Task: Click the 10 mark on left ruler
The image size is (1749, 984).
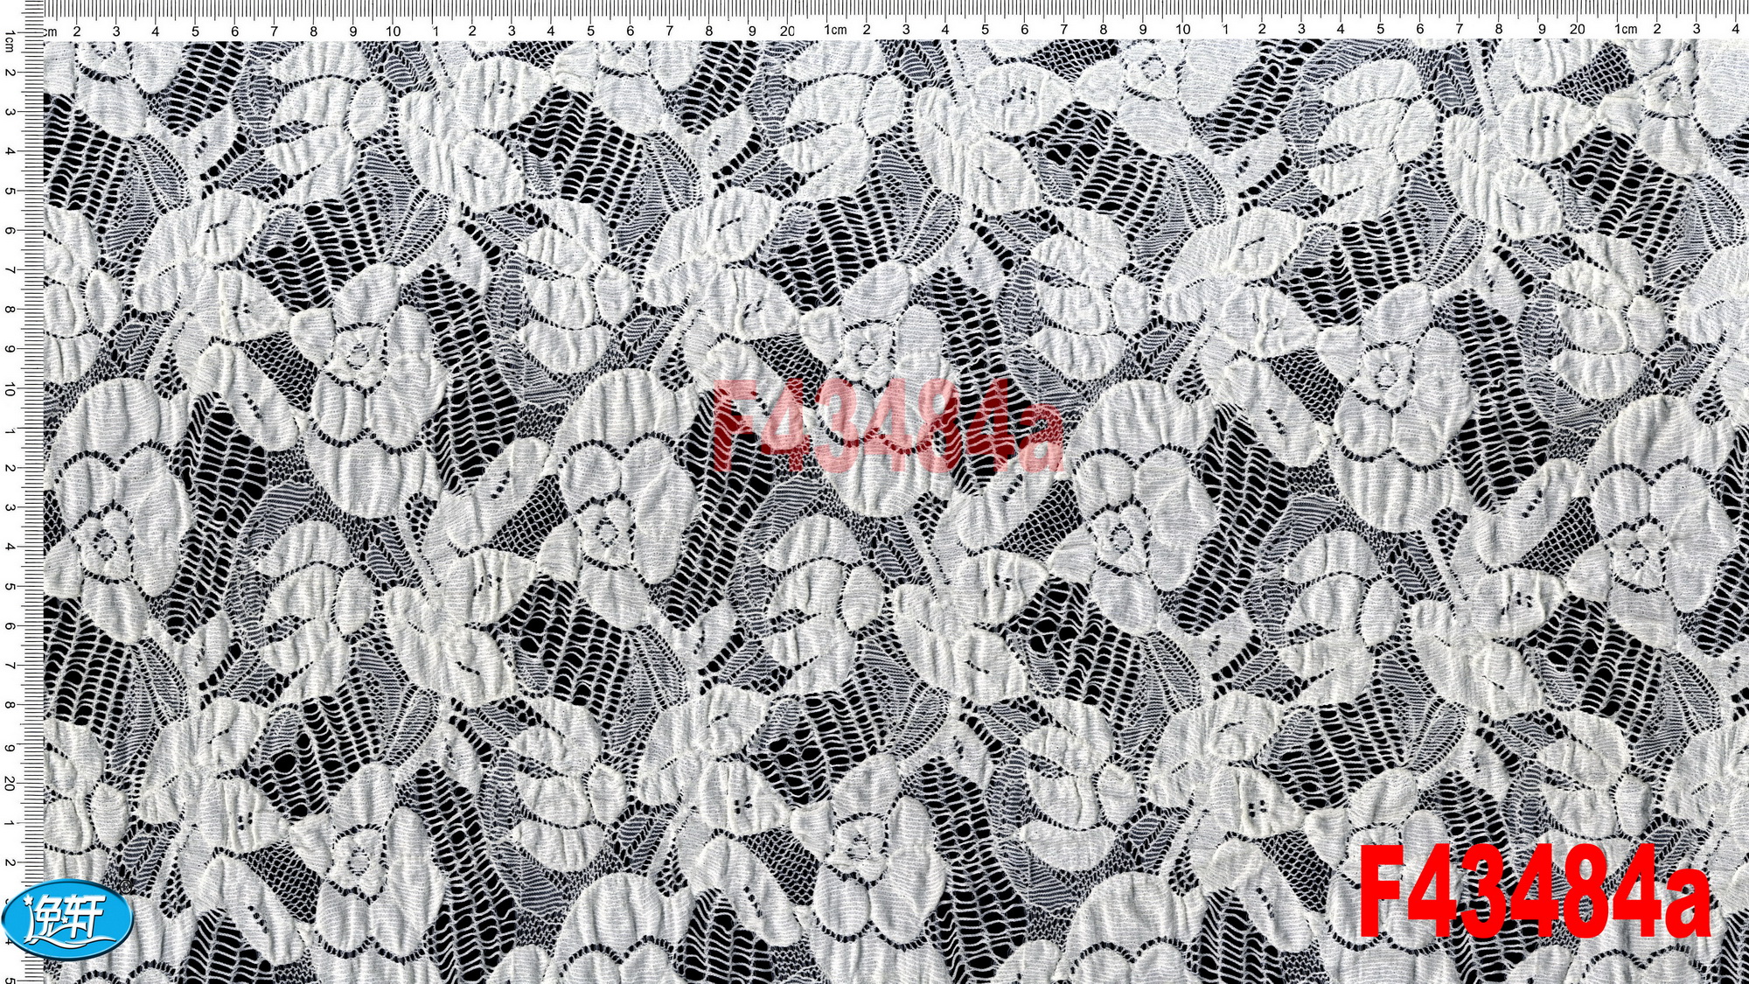Action: tap(10, 388)
